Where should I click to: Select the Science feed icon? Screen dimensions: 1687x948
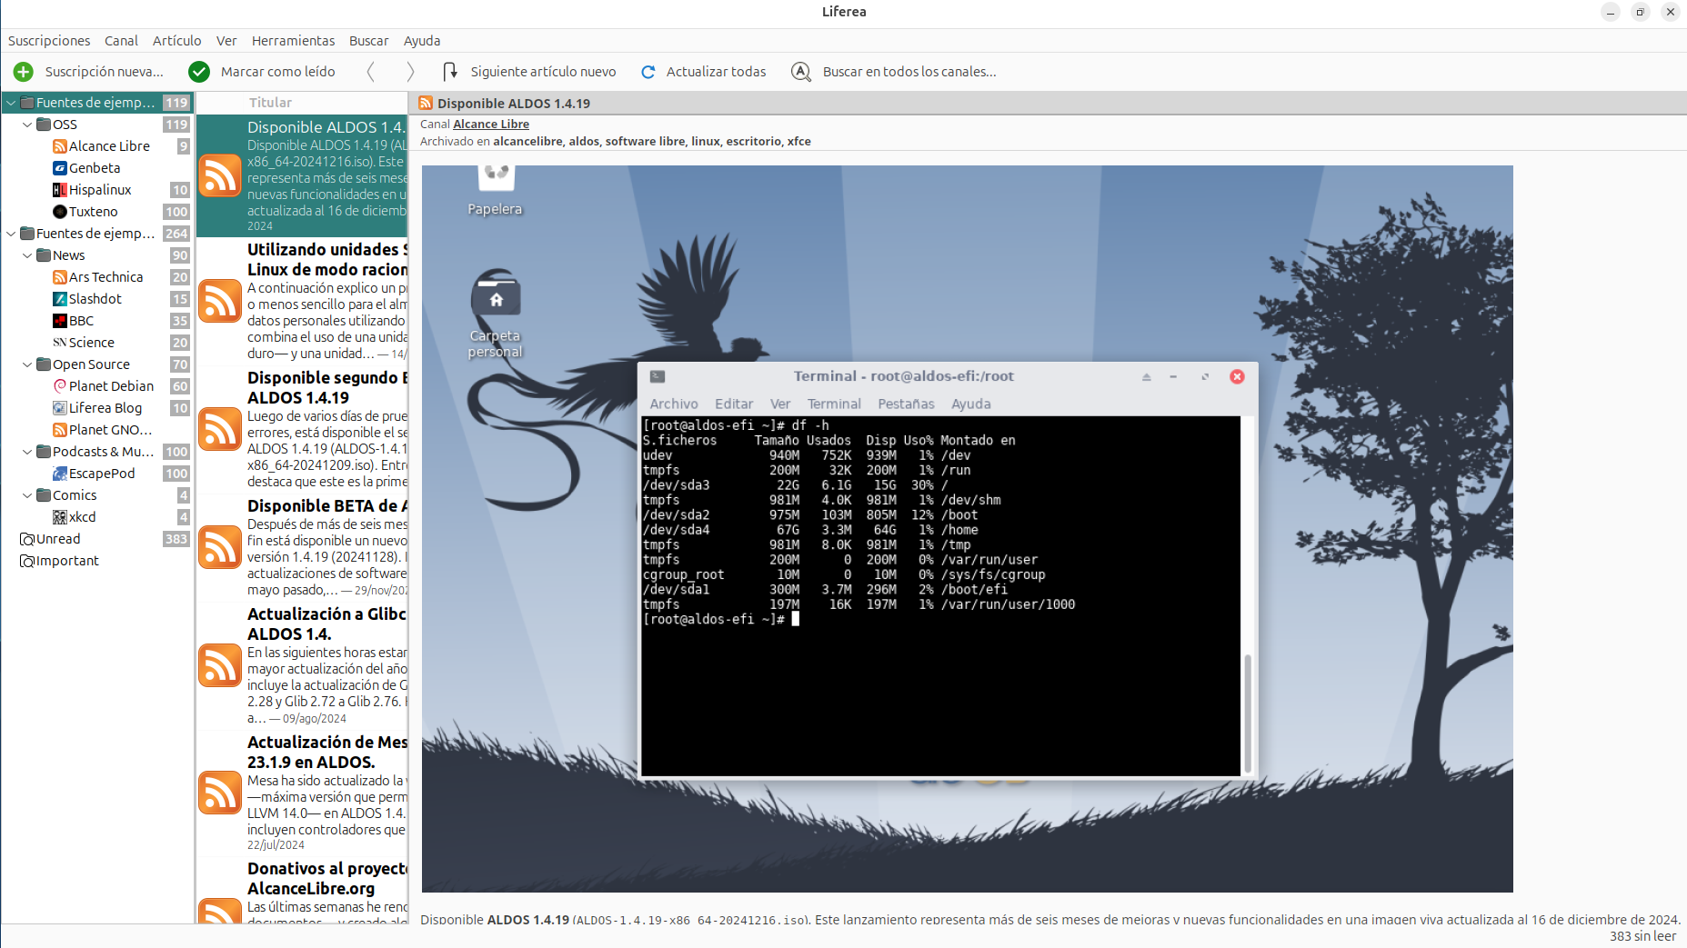pos(60,343)
